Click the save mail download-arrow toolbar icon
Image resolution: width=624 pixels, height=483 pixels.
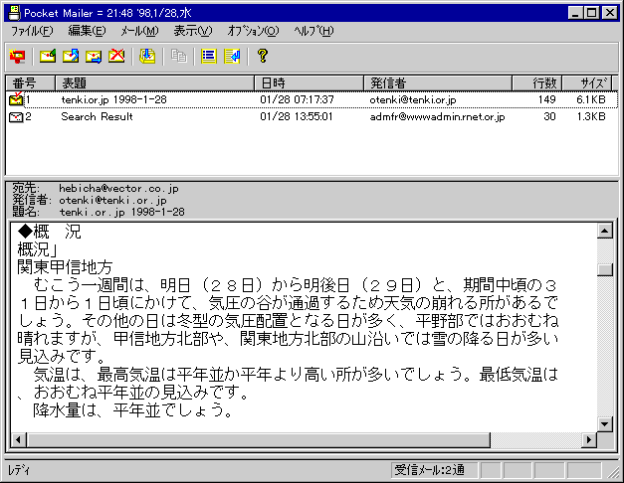147,56
